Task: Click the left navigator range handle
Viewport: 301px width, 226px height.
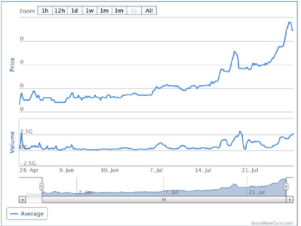Action: coord(42,186)
